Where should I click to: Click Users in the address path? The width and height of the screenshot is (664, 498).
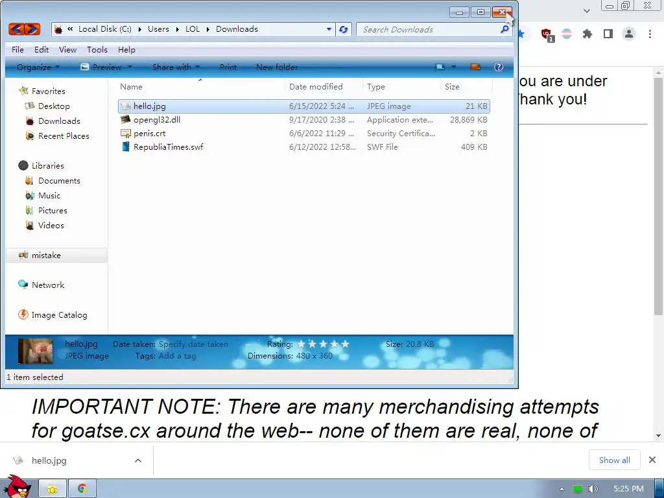tap(158, 29)
